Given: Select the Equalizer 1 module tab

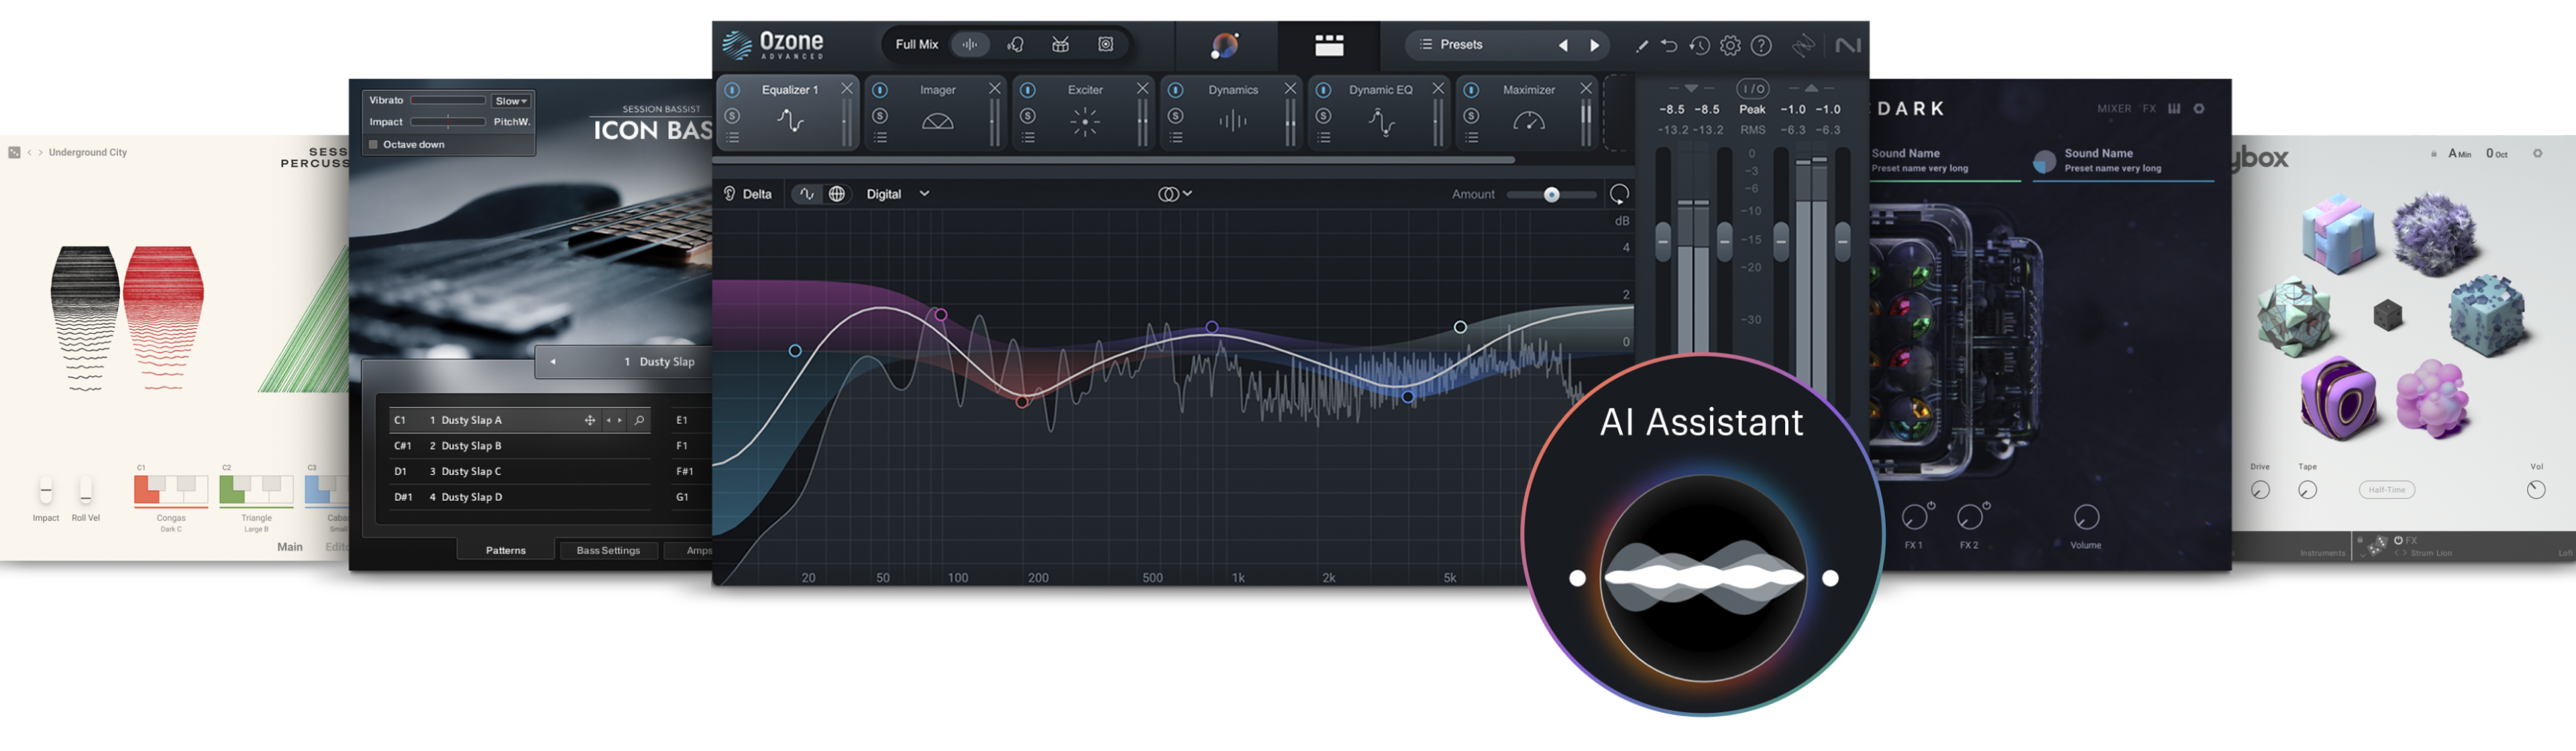Looking at the screenshot, I should click(789, 113).
